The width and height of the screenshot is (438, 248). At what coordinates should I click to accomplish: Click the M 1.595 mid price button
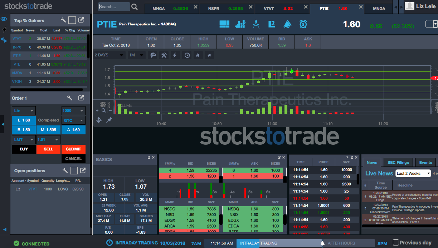pyautogui.click(x=48, y=130)
